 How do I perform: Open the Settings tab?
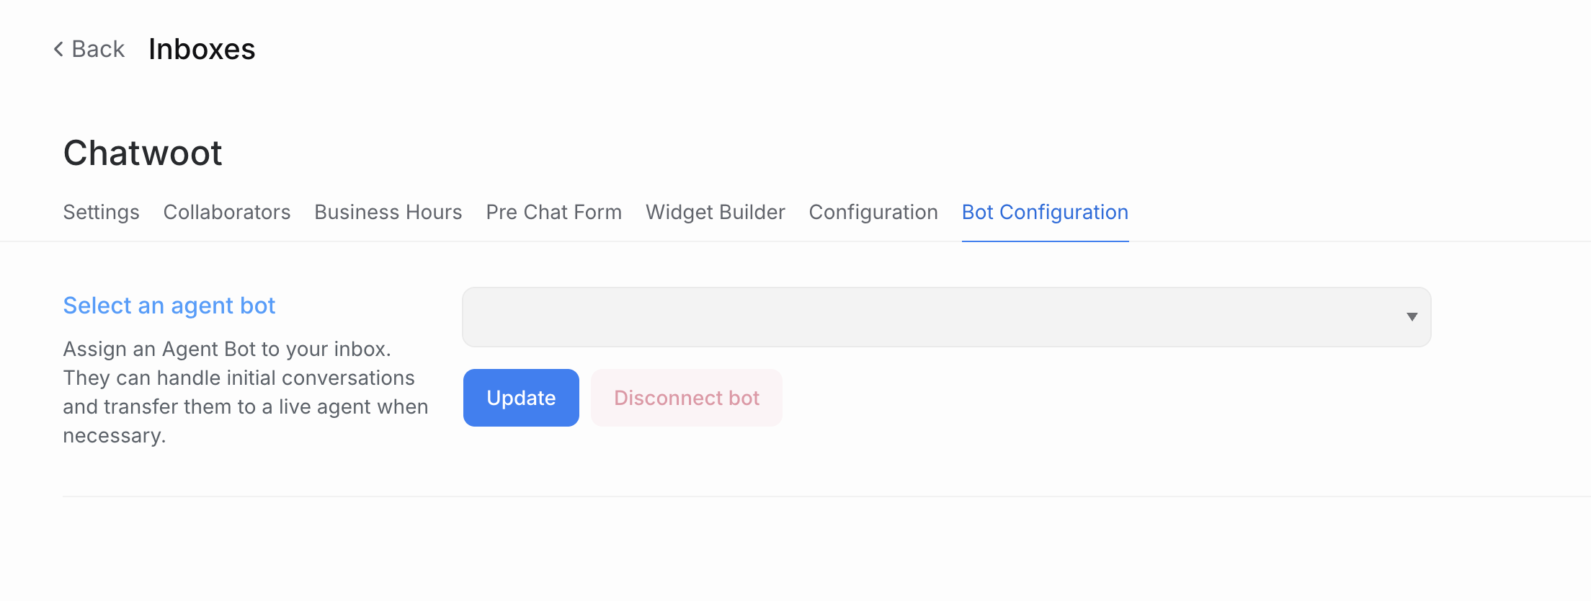(x=101, y=212)
